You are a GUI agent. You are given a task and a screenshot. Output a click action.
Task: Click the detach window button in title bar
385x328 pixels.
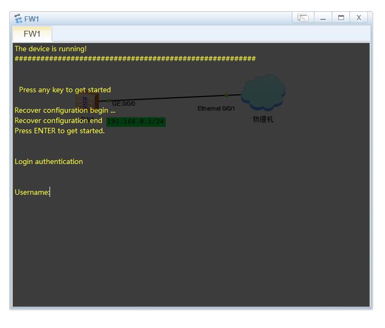pyautogui.click(x=303, y=18)
